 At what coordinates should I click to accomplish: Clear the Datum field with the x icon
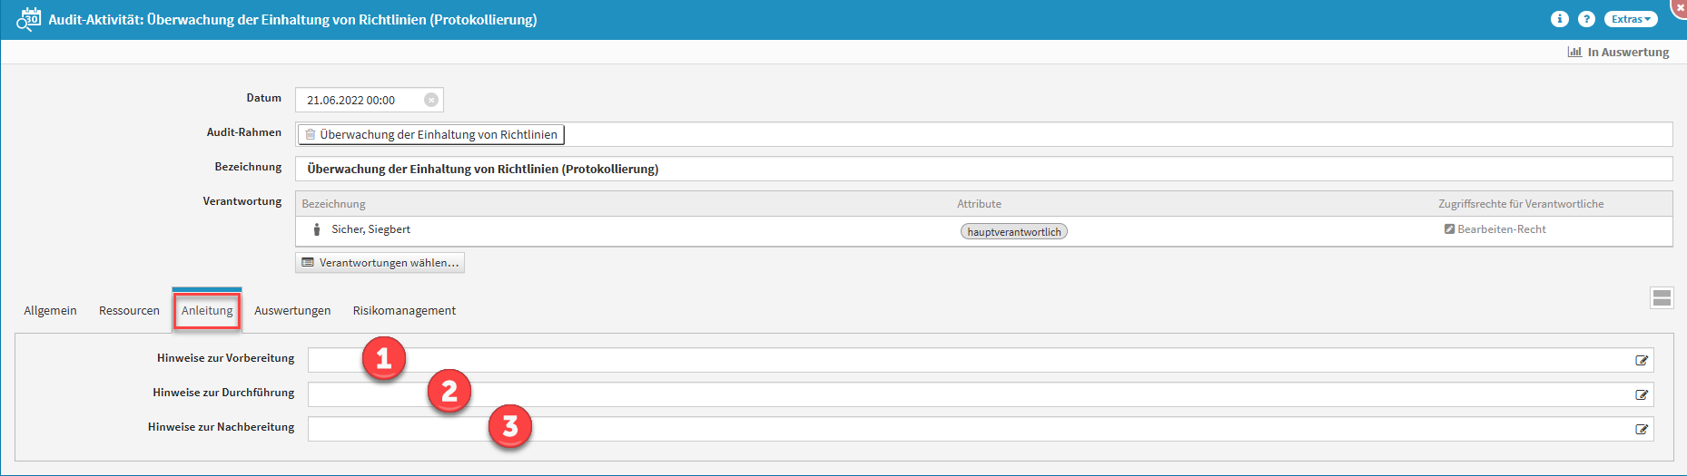coord(431,100)
